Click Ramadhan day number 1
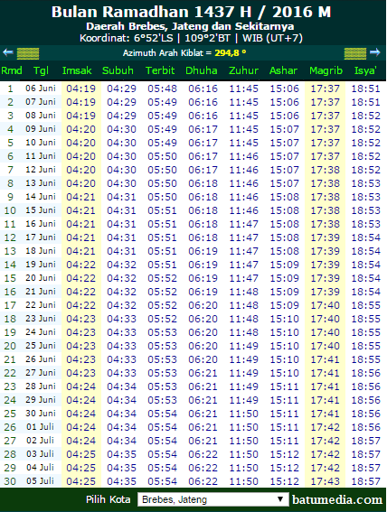This screenshot has height=512, width=387. pyautogui.click(x=11, y=88)
